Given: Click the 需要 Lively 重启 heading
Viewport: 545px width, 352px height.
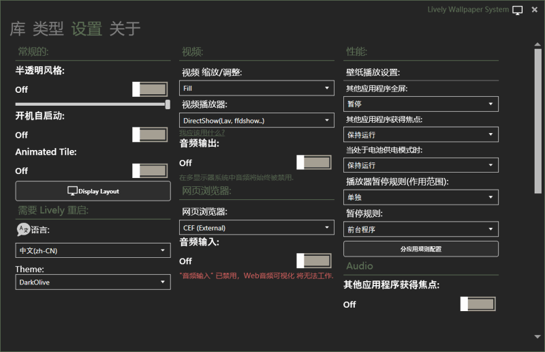Looking at the screenshot, I should [53, 210].
